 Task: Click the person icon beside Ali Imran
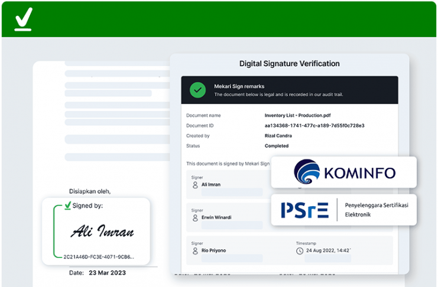click(195, 185)
